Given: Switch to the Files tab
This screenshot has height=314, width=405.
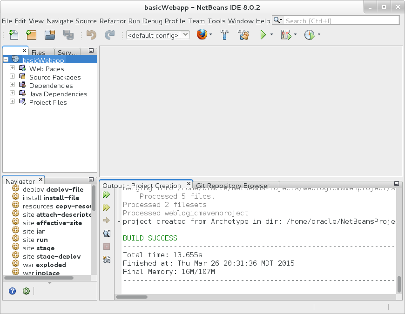Looking at the screenshot, I should pos(39,53).
